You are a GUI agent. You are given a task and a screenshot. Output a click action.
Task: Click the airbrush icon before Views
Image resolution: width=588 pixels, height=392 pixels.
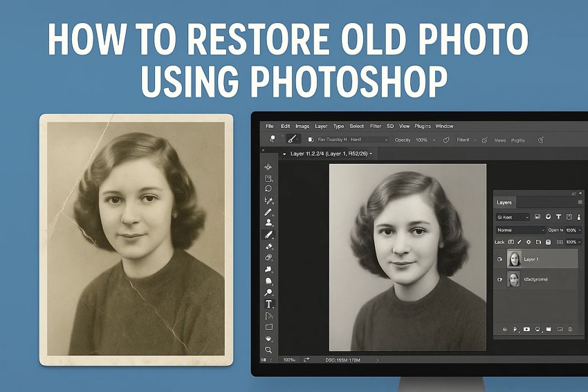click(484, 140)
